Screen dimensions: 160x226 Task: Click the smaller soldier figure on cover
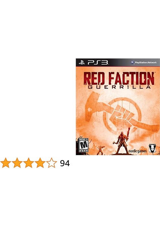(x=100, y=150)
